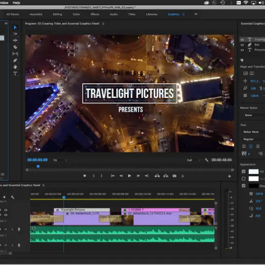The width and height of the screenshot is (265, 265).
Task: Toggle lower video track eye visibility
Action: [6, 215]
